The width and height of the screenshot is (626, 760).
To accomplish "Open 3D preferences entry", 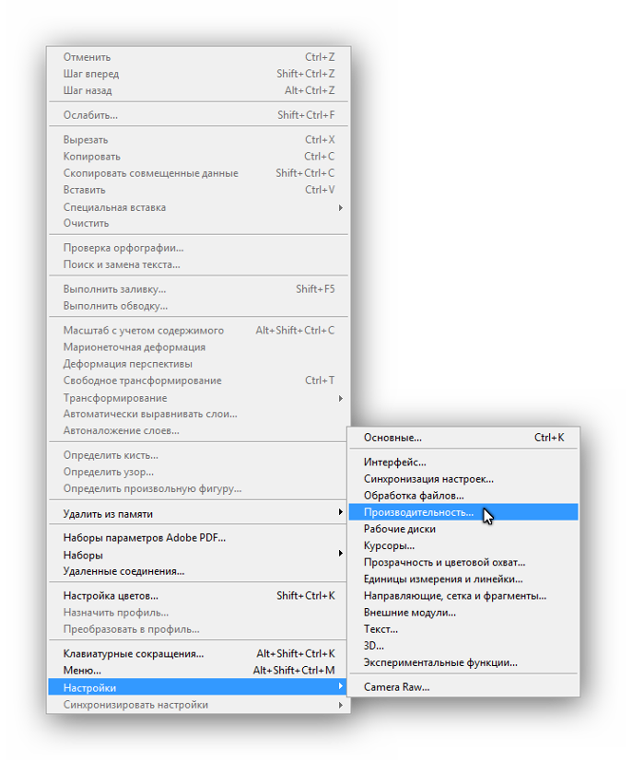I will [x=464, y=646].
